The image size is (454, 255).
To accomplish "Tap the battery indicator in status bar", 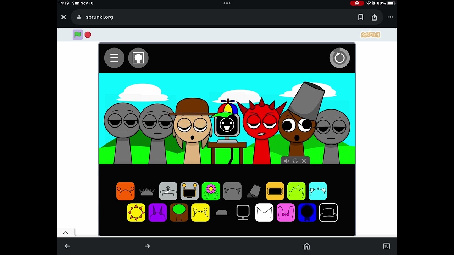I will pyautogui.click(x=391, y=3).
